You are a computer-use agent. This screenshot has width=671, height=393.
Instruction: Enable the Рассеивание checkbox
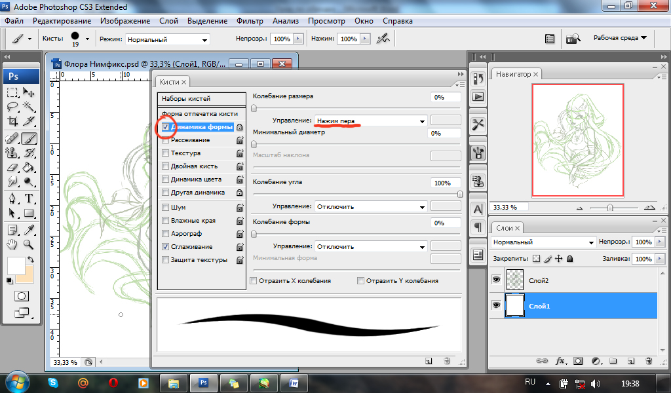pyautogui.click(x=166, y=140)
